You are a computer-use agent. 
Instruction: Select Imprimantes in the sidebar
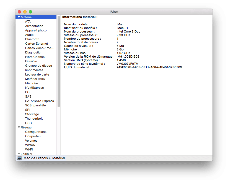(34, 70)
